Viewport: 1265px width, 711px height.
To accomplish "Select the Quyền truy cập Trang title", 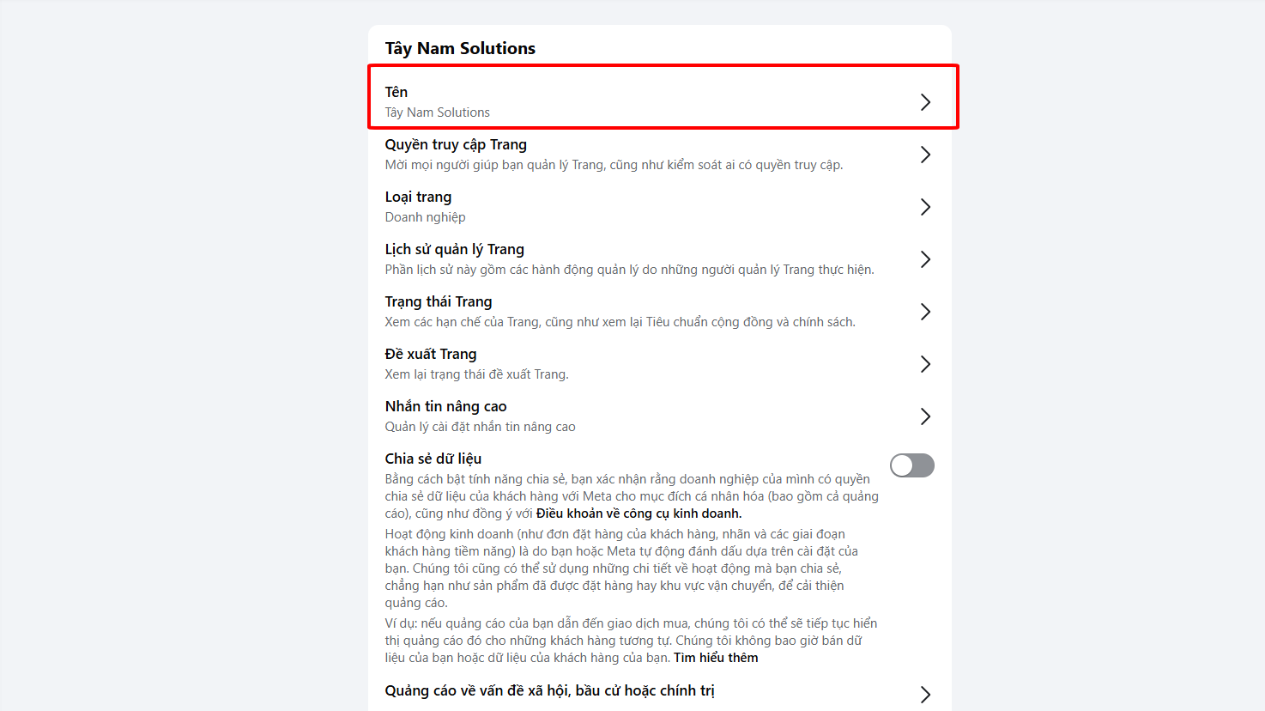I will pos(456,144).
